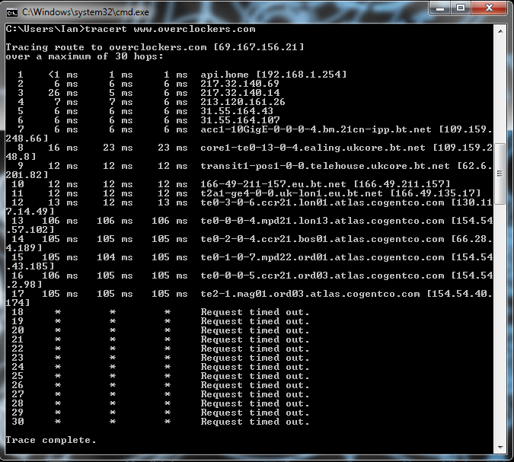
Task: Click 'Request timed out.' on hop 18
Action: pos(255,312)
